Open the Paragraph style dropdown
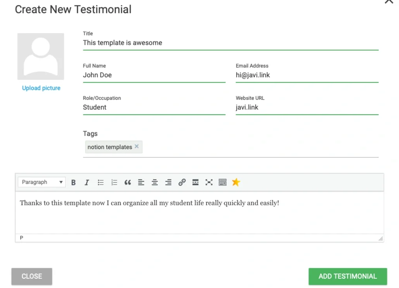This screenshot has height=288, width=399. 41,182
